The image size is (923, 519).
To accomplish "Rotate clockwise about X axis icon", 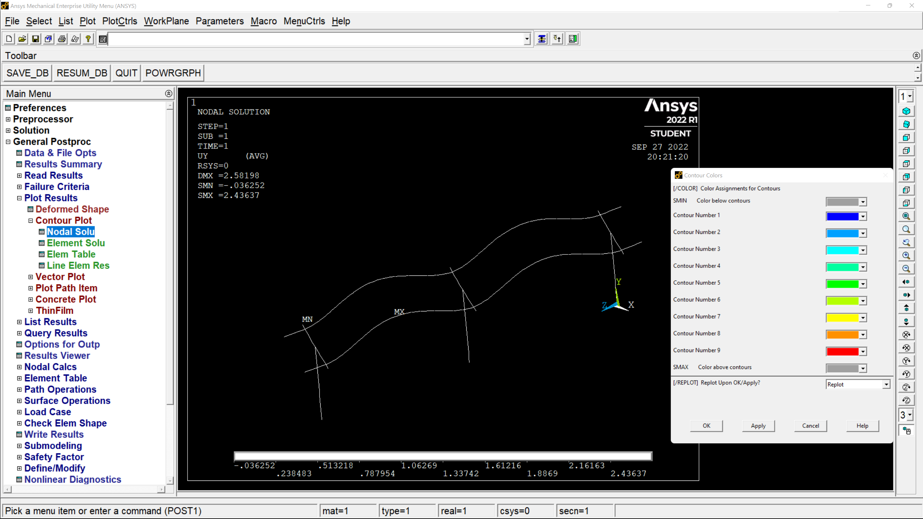I will [906, 334].
